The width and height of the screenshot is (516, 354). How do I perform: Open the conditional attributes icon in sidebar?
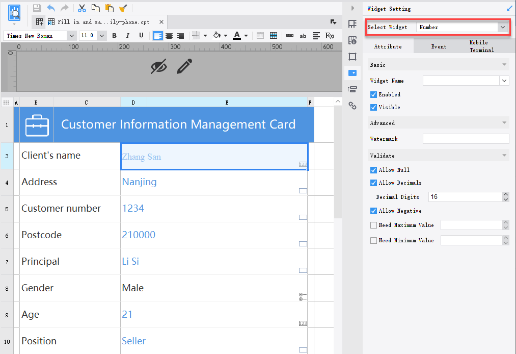(352, 89)
